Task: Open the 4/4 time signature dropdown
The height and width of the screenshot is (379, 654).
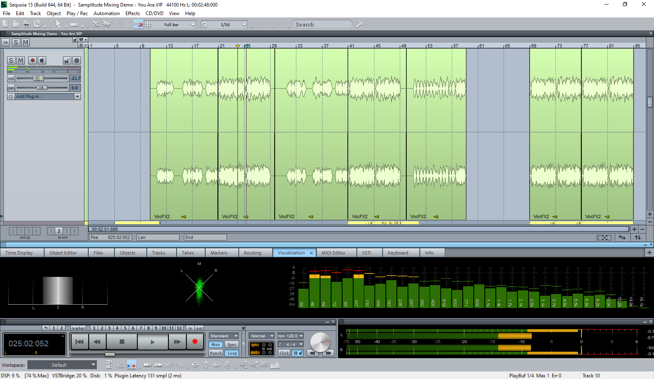Action: click(291, 344)
